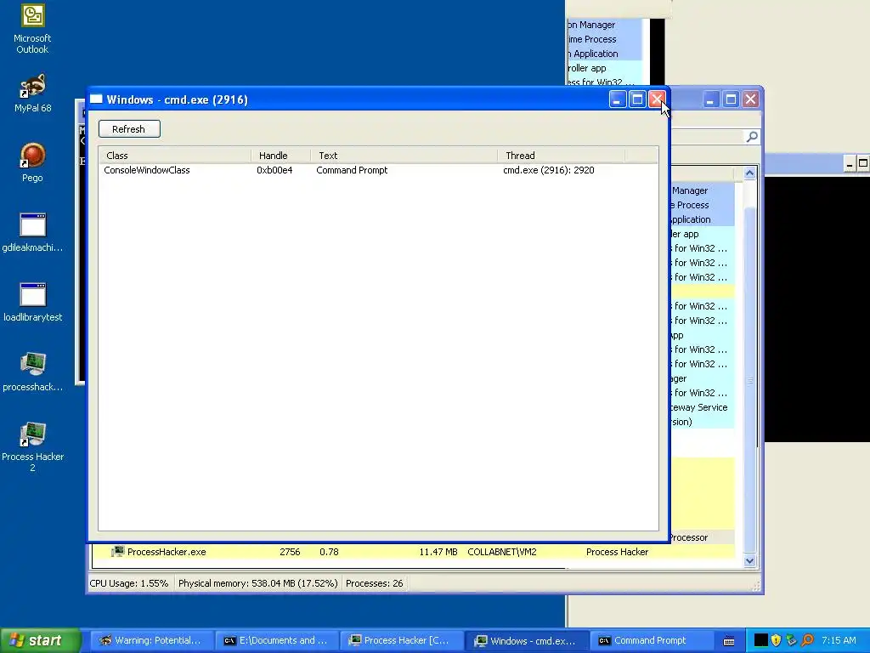This screenshot has width=870, height=653.
Task: Click the security shield tray icon
Action: [x=776, y=640]
